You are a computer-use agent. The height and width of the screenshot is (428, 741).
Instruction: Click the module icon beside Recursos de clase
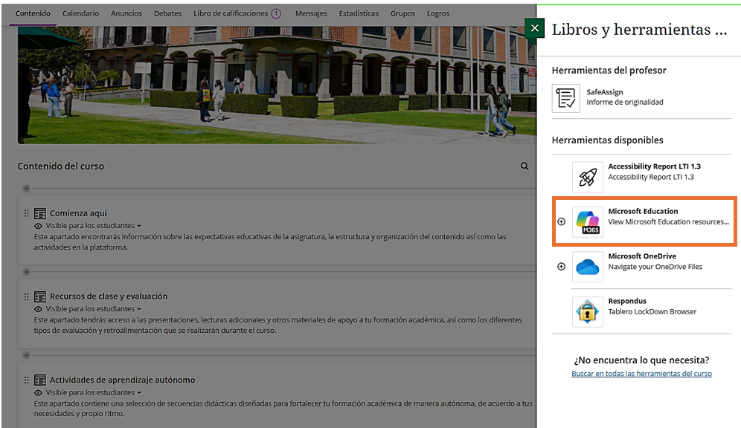pyautogui.click(x=40, y=296)
